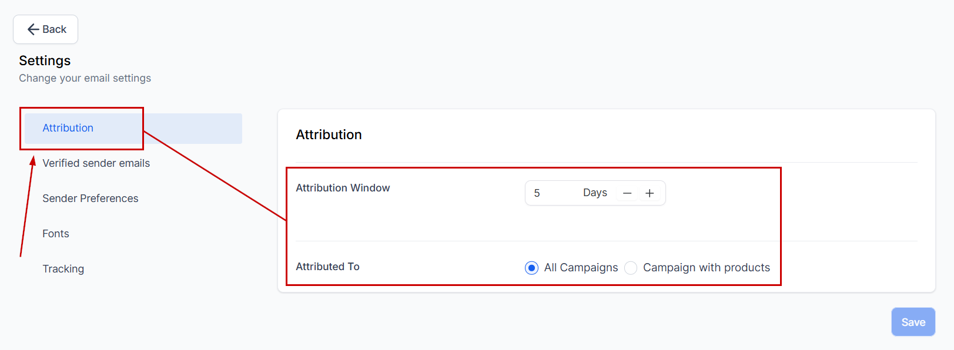Screen dimensions: 954x350
Task: Open Sender Preferences in the sidebar
Action: (x=90, y=198)
